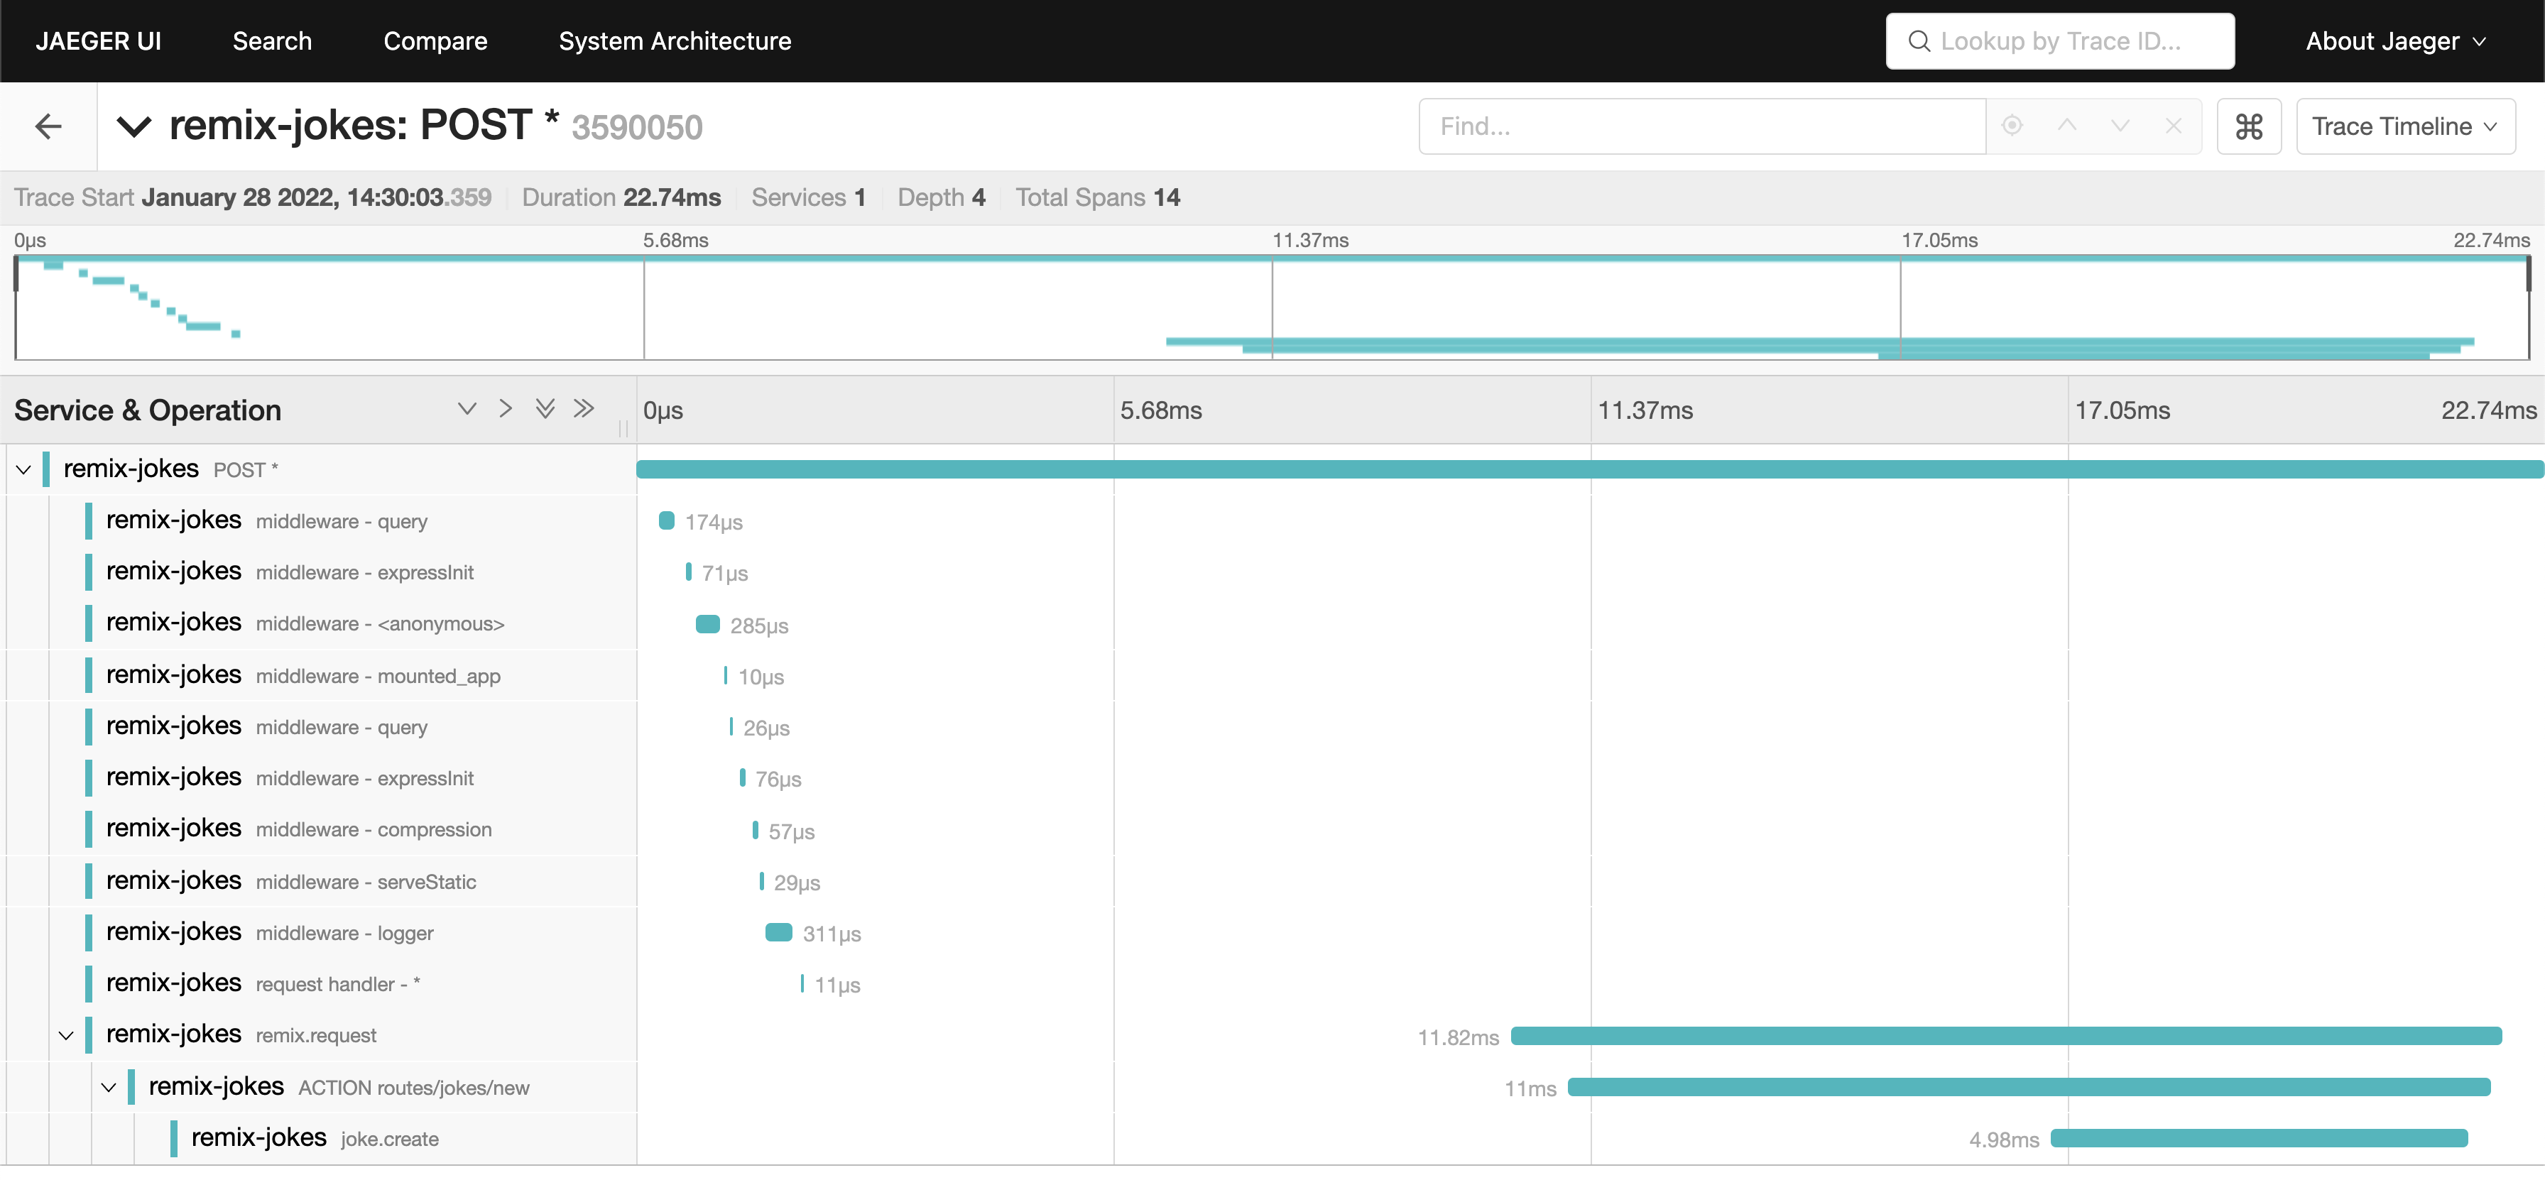Open keyboard shortcuts command icon
Image resolution: width=2545 pixels, height=1180 pixels.
2249,126
